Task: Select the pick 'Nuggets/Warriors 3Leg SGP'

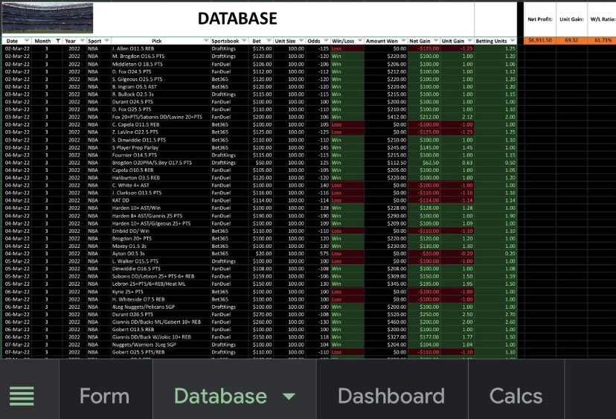Action: [160, 345]
